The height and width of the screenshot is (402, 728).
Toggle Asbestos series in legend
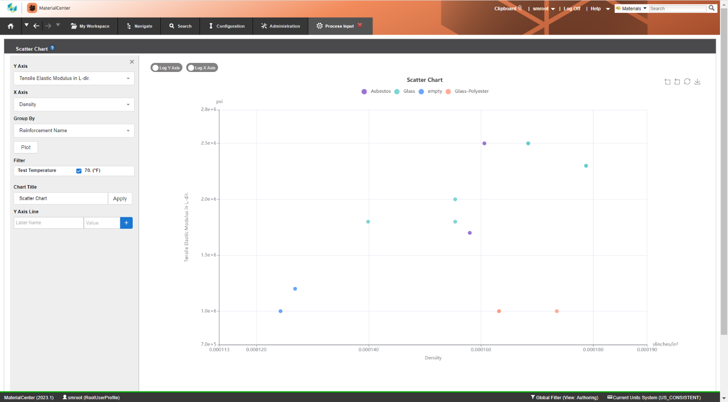[376, 91]
